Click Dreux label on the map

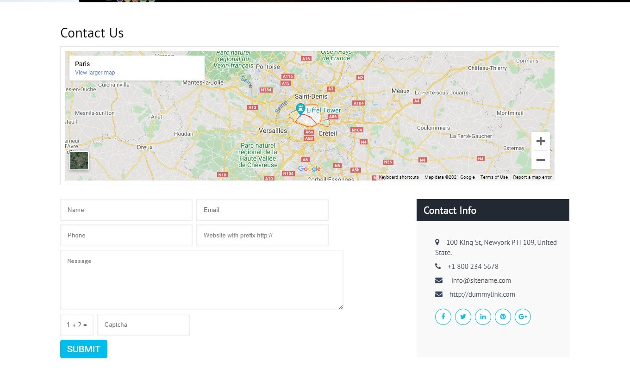pyautogui.click(x=145, y=147)
